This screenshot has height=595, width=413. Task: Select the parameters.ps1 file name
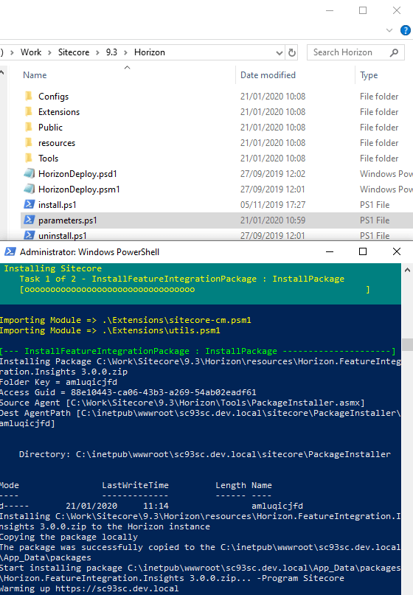point(68,220)
